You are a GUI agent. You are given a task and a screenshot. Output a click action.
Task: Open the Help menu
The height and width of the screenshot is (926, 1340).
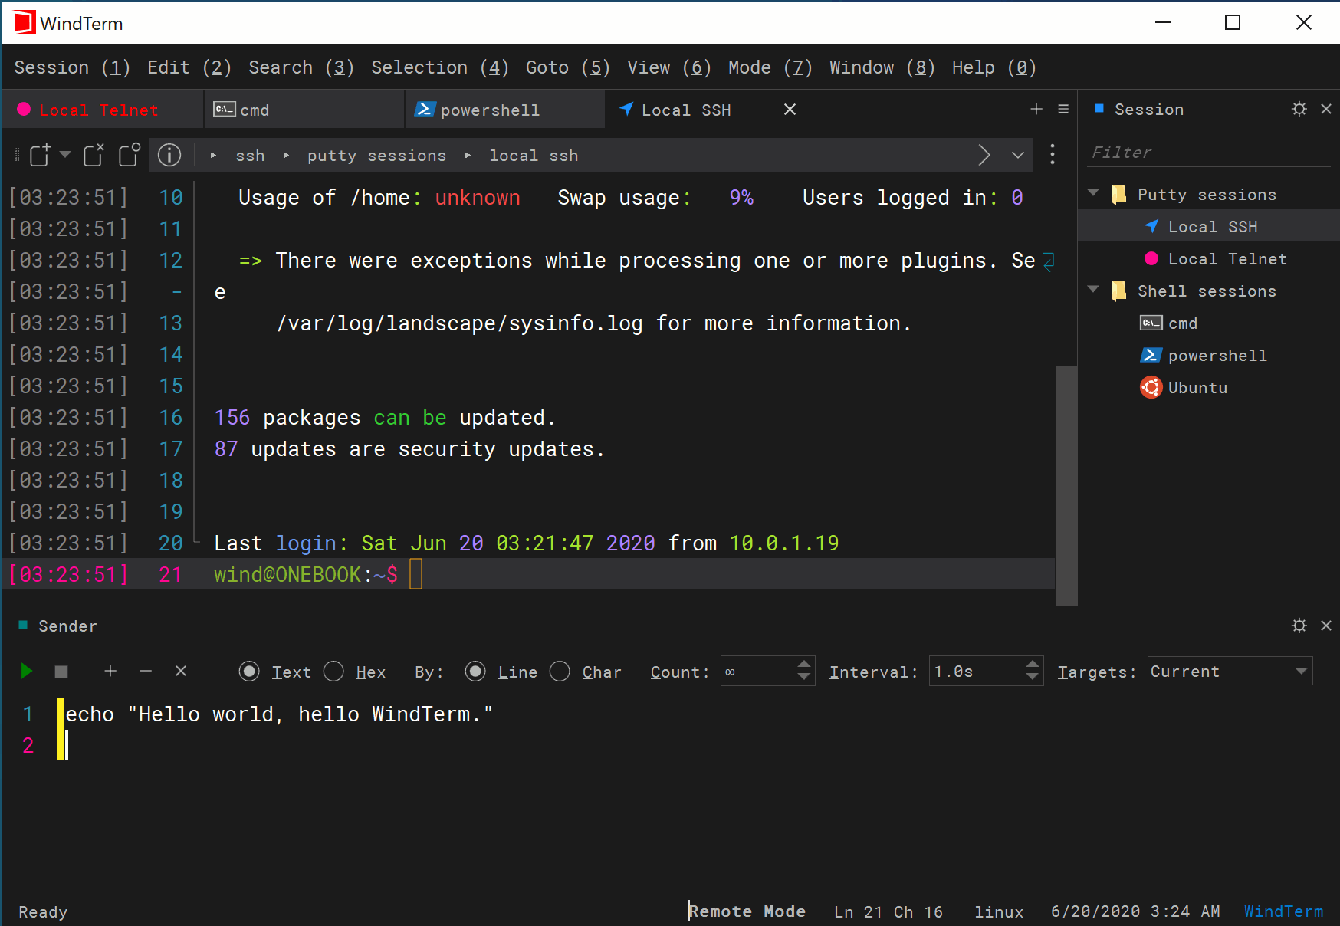(994, 67)
